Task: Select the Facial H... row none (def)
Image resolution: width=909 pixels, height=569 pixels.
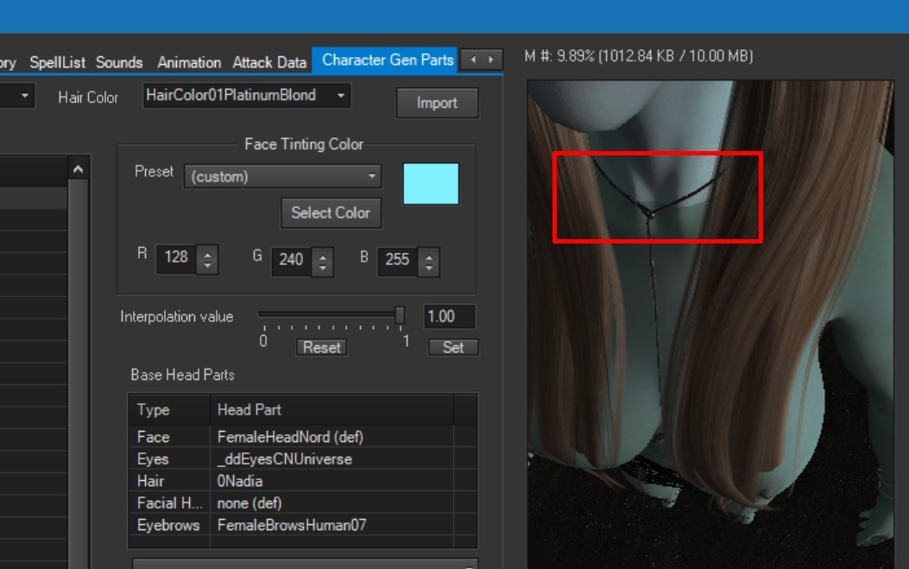Action: click(303, 503)
